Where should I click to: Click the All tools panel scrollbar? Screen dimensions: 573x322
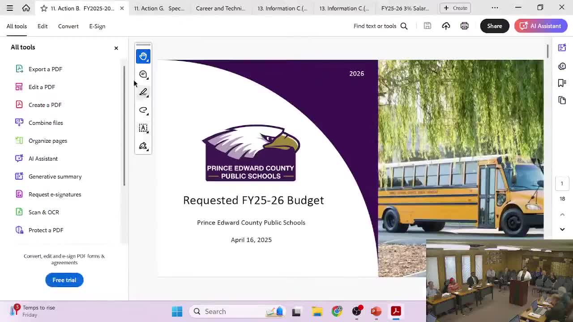pyautogui.click(x=124, y=125)
